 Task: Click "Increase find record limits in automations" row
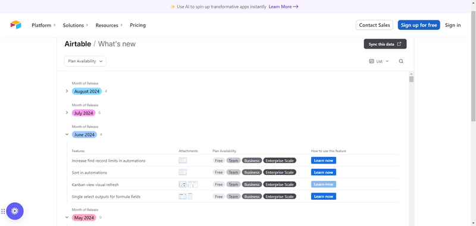click(108, 161)
